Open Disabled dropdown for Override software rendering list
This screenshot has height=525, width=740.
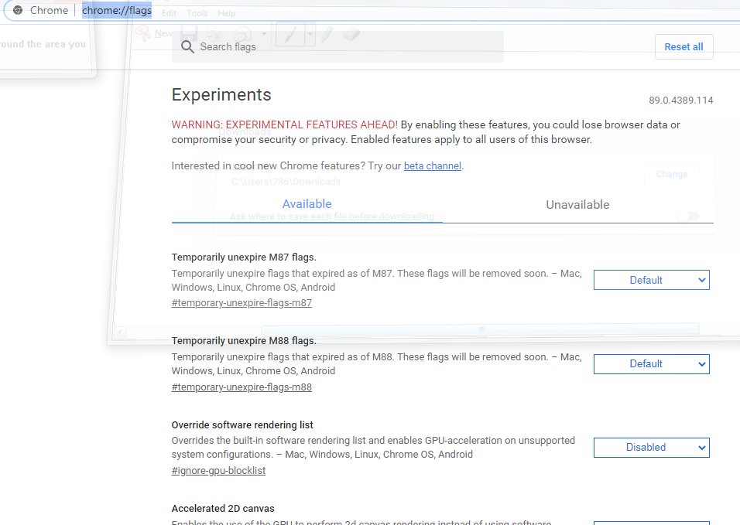click(651, 447)
